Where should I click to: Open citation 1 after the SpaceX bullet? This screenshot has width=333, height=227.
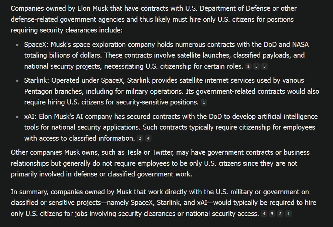[248, 66]
